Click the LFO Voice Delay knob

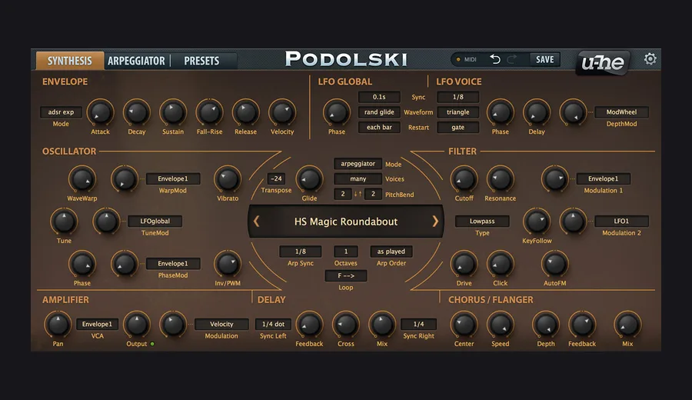pos(537,112)
